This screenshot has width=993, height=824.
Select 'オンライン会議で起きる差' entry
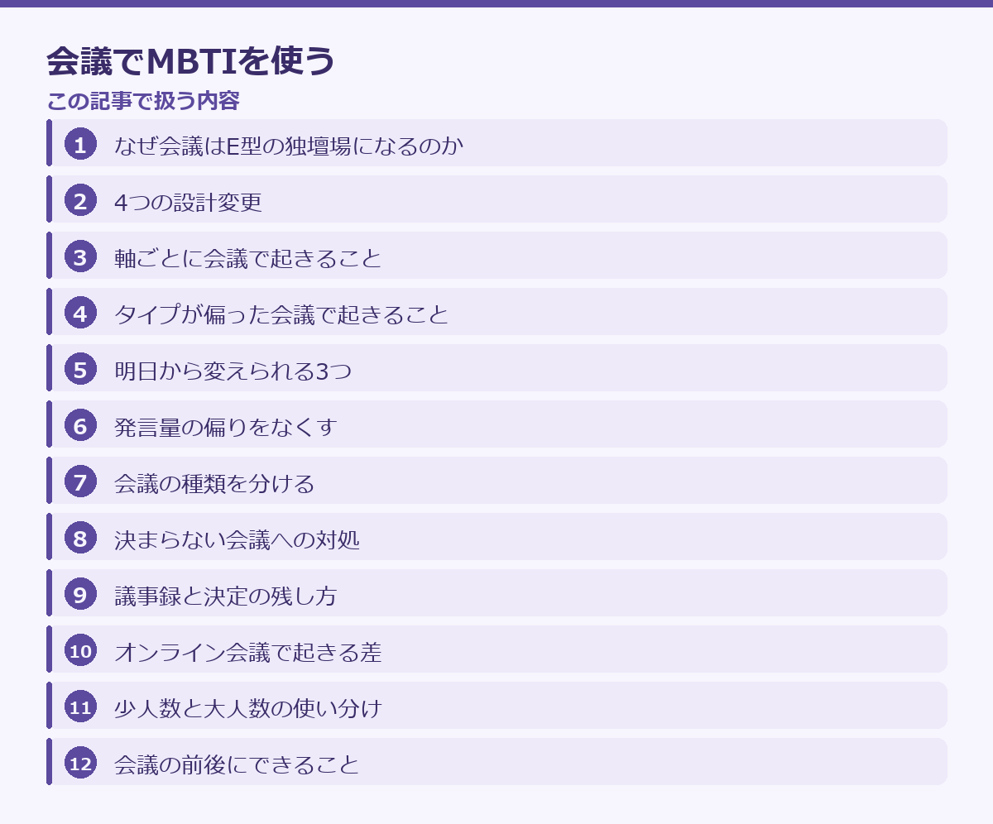(x=496, y=649)
